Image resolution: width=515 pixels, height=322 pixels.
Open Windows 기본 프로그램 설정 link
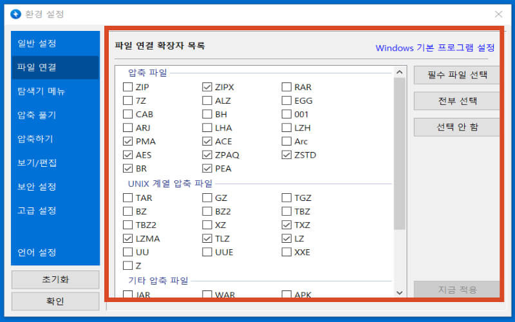(x=435, y=48)
